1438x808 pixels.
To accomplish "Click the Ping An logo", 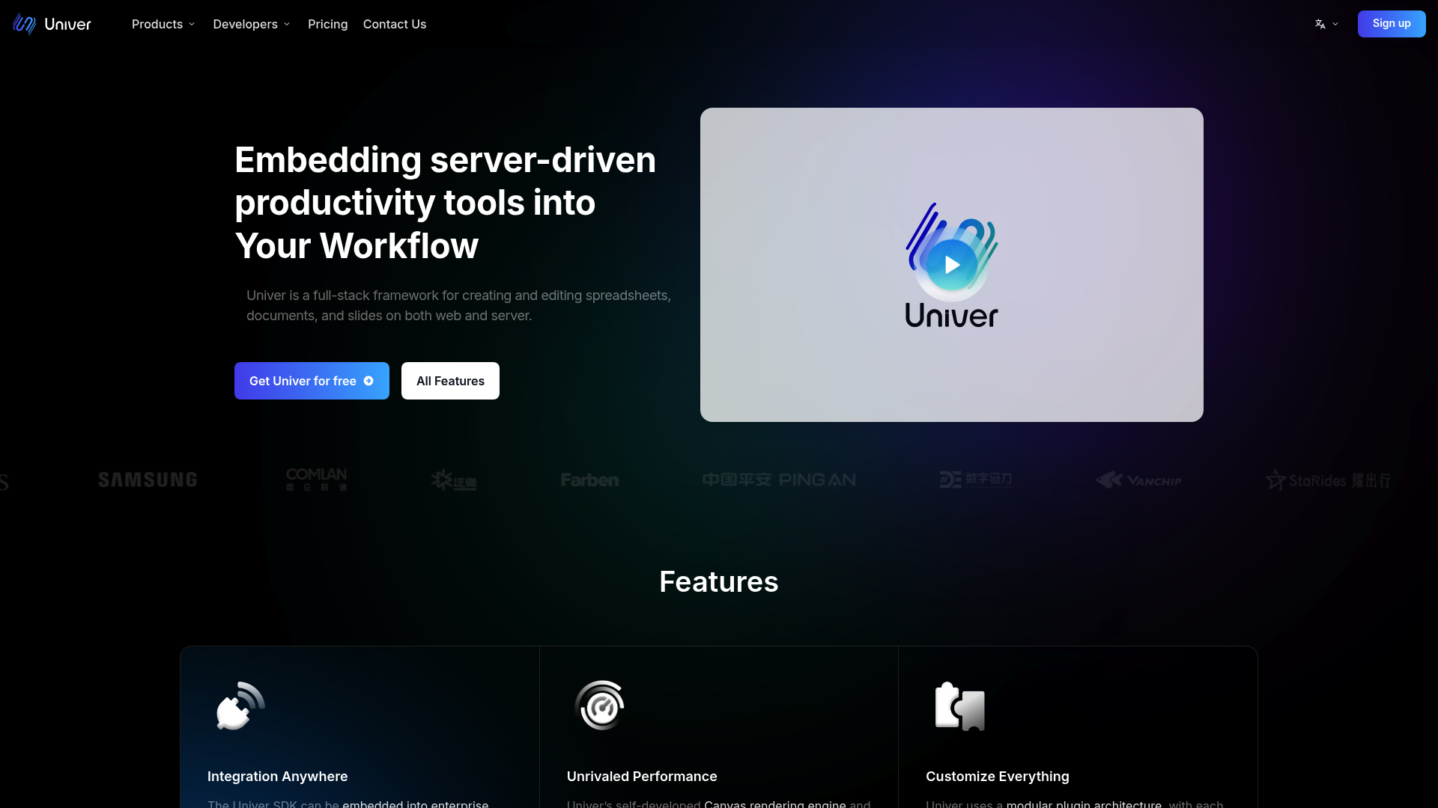I will tap(779, 480).
